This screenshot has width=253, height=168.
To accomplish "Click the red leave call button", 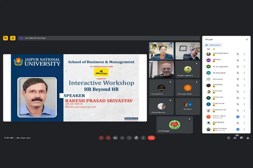I will [151, 138].
